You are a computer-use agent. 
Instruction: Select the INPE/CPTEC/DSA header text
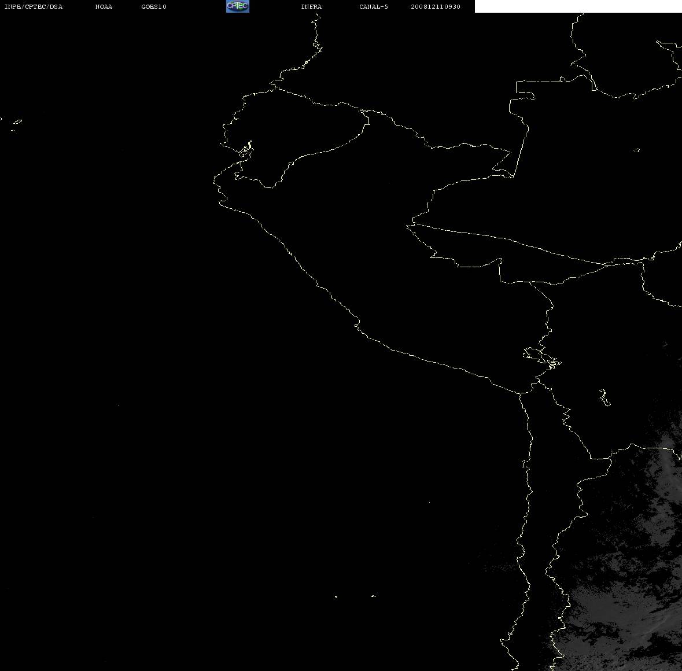point(34,6)
